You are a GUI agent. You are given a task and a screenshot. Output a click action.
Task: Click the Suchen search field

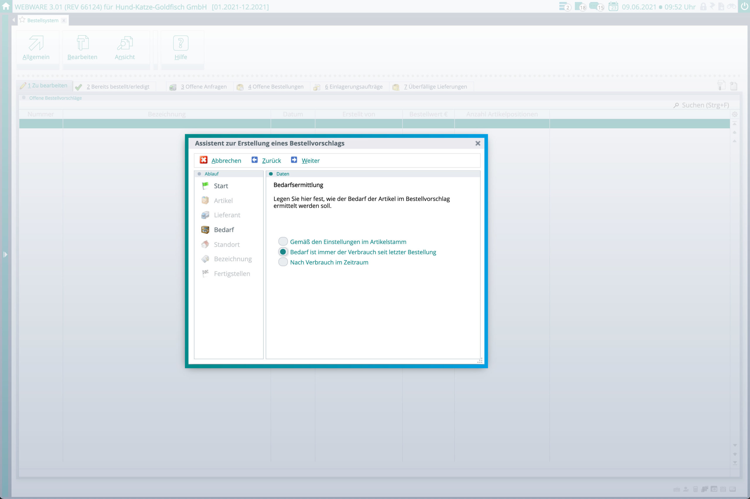[705, 105]
